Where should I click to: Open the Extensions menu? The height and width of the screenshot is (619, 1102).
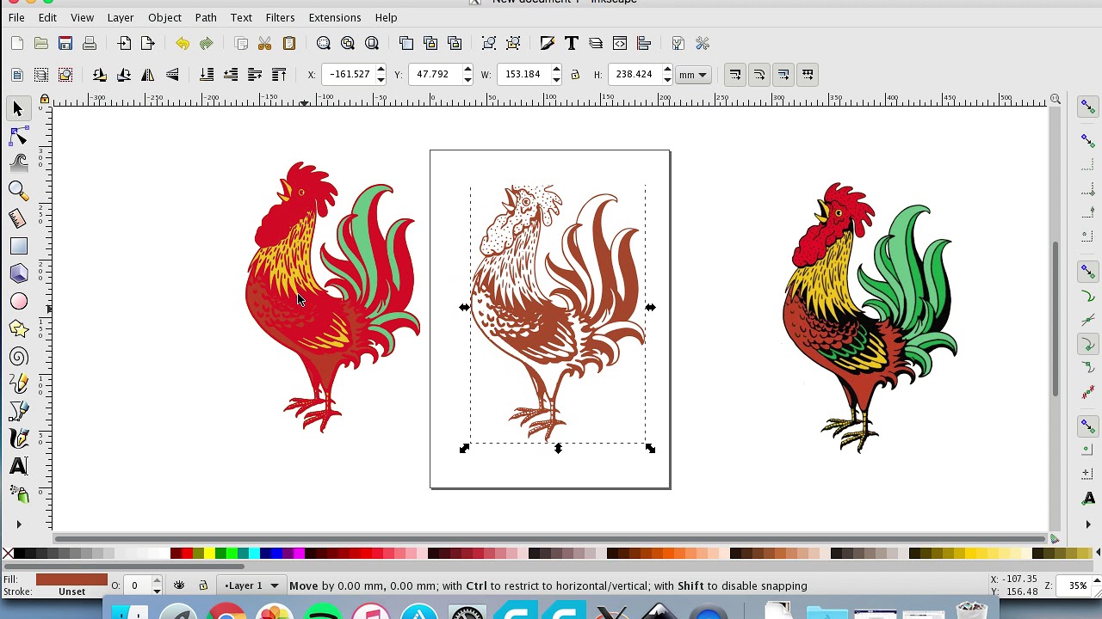[335, 17]
